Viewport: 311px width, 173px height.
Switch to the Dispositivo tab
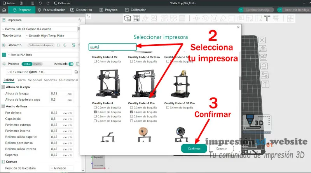81,10
